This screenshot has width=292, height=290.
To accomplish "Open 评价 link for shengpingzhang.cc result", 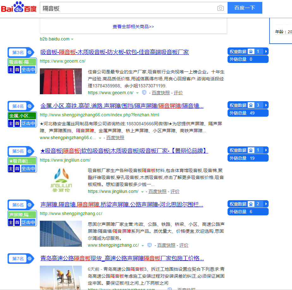I will click(184, 245).
